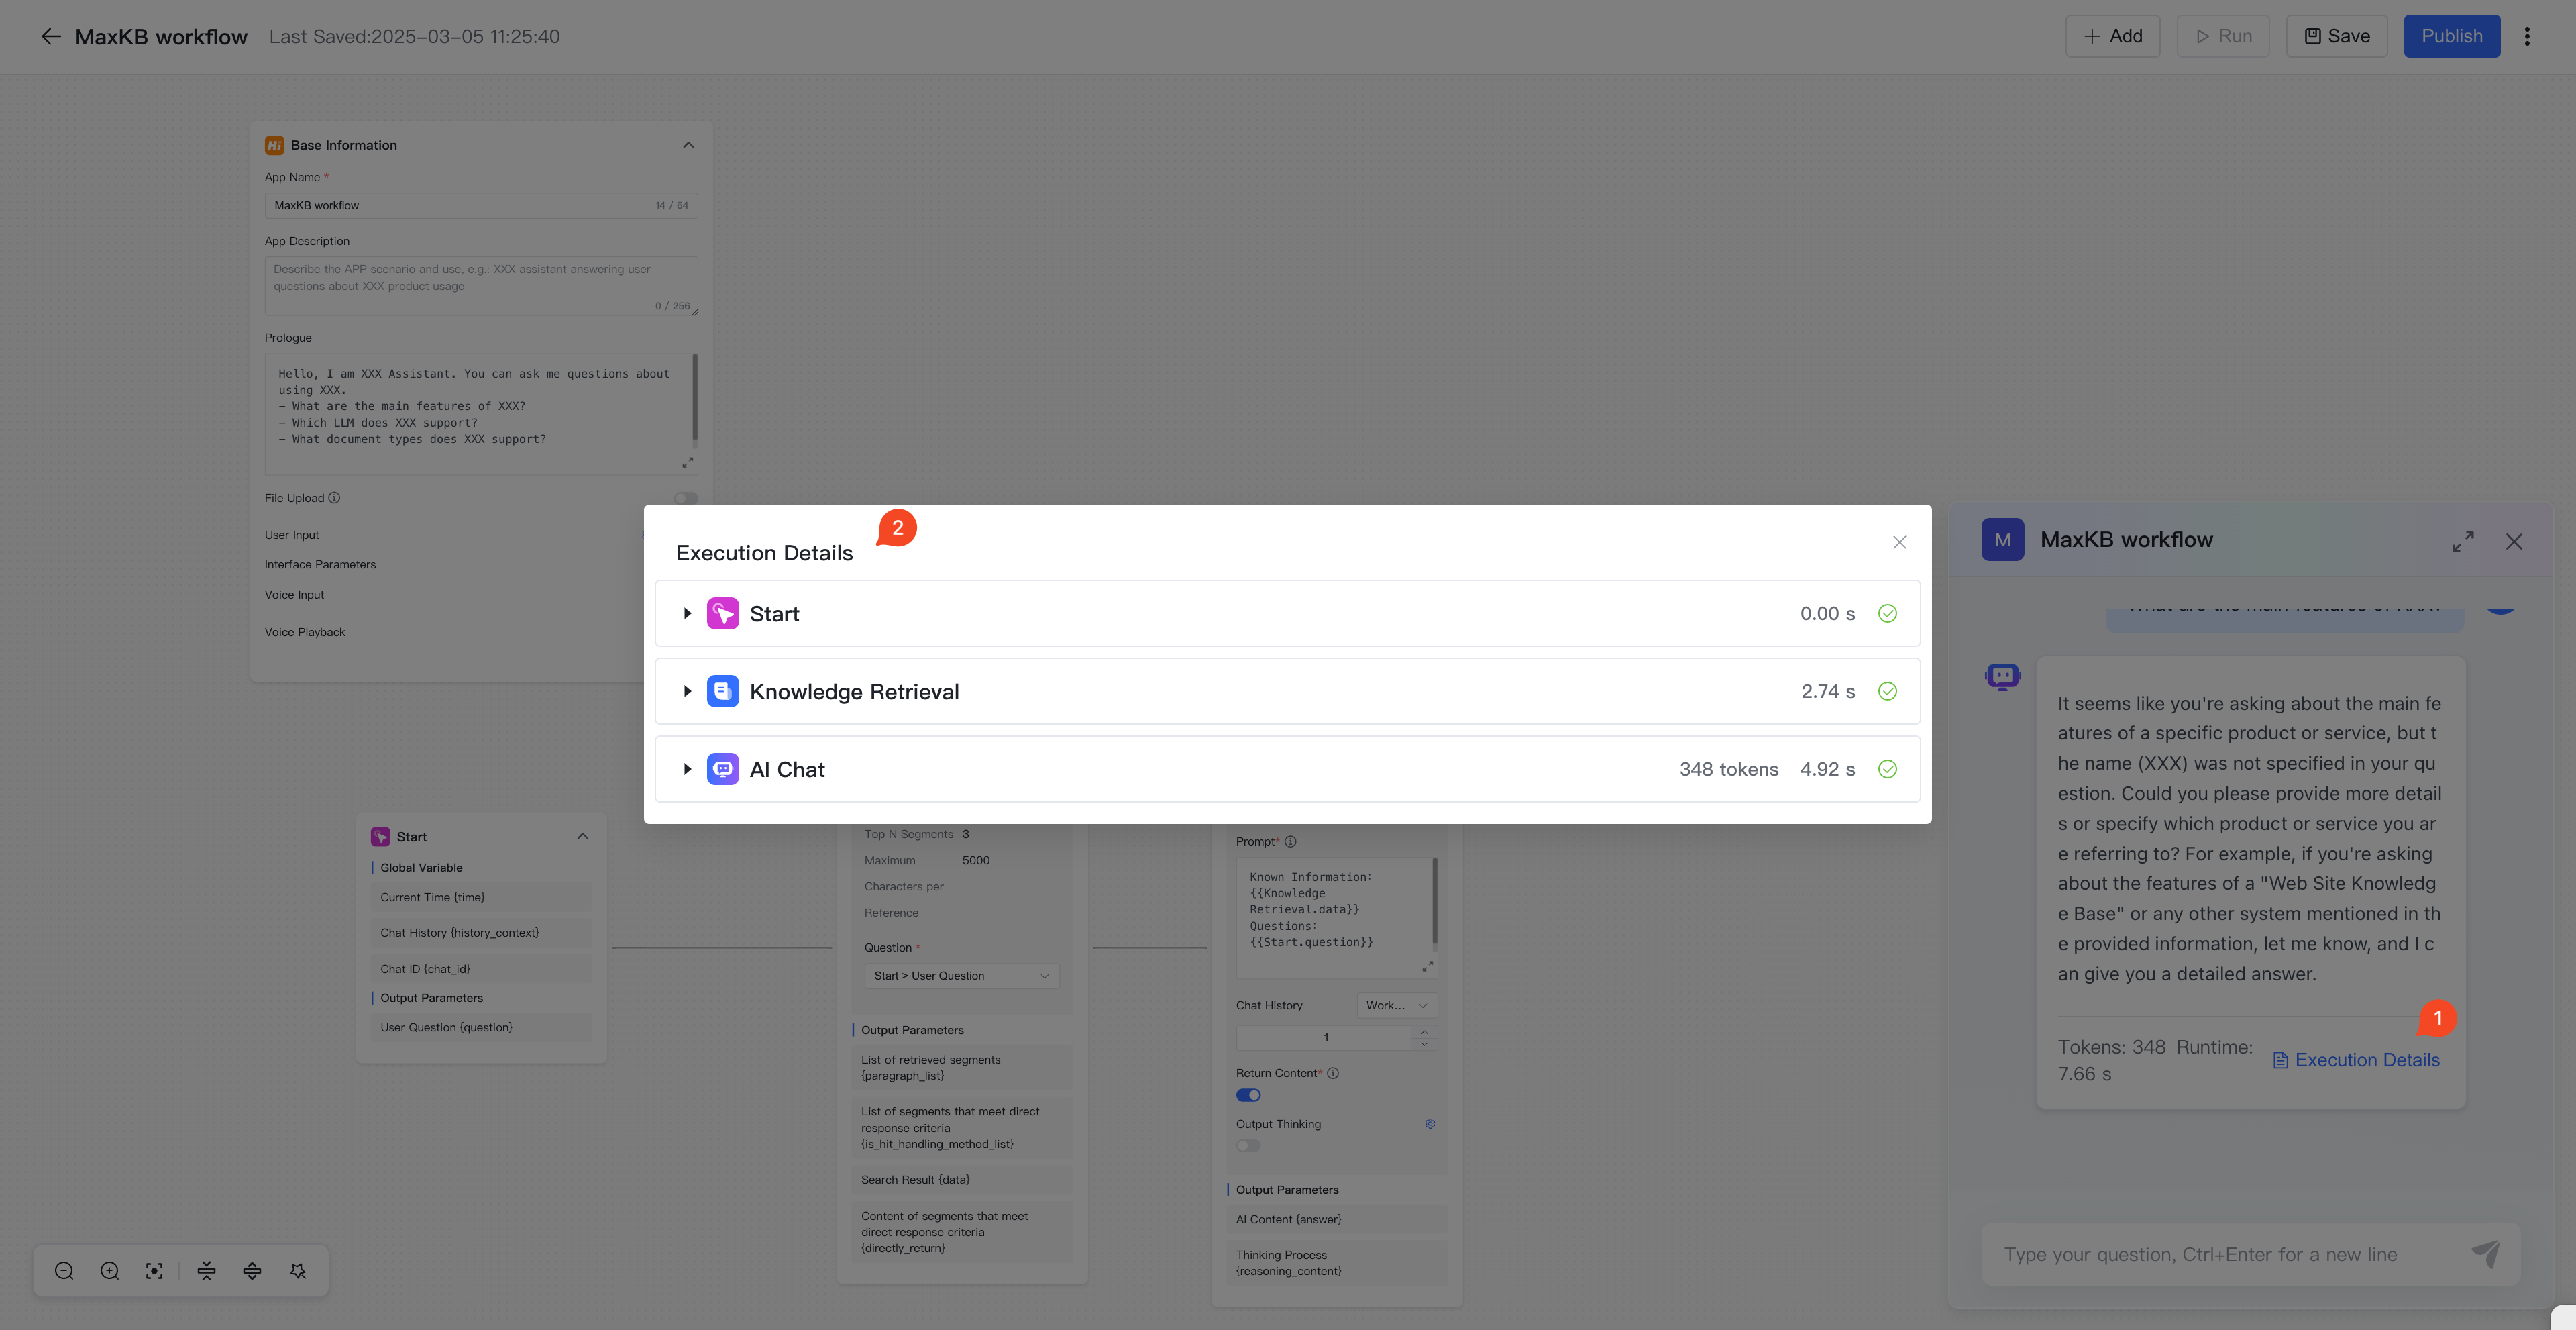Image resolution: width=2576 pixels, height=1330 pixels.
Task: Toggle the Output Thinking switch
Action: coord(1248,1146)
